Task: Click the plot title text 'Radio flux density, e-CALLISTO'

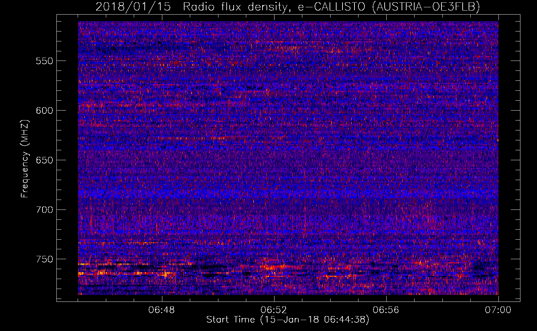Action: point(274,7)
